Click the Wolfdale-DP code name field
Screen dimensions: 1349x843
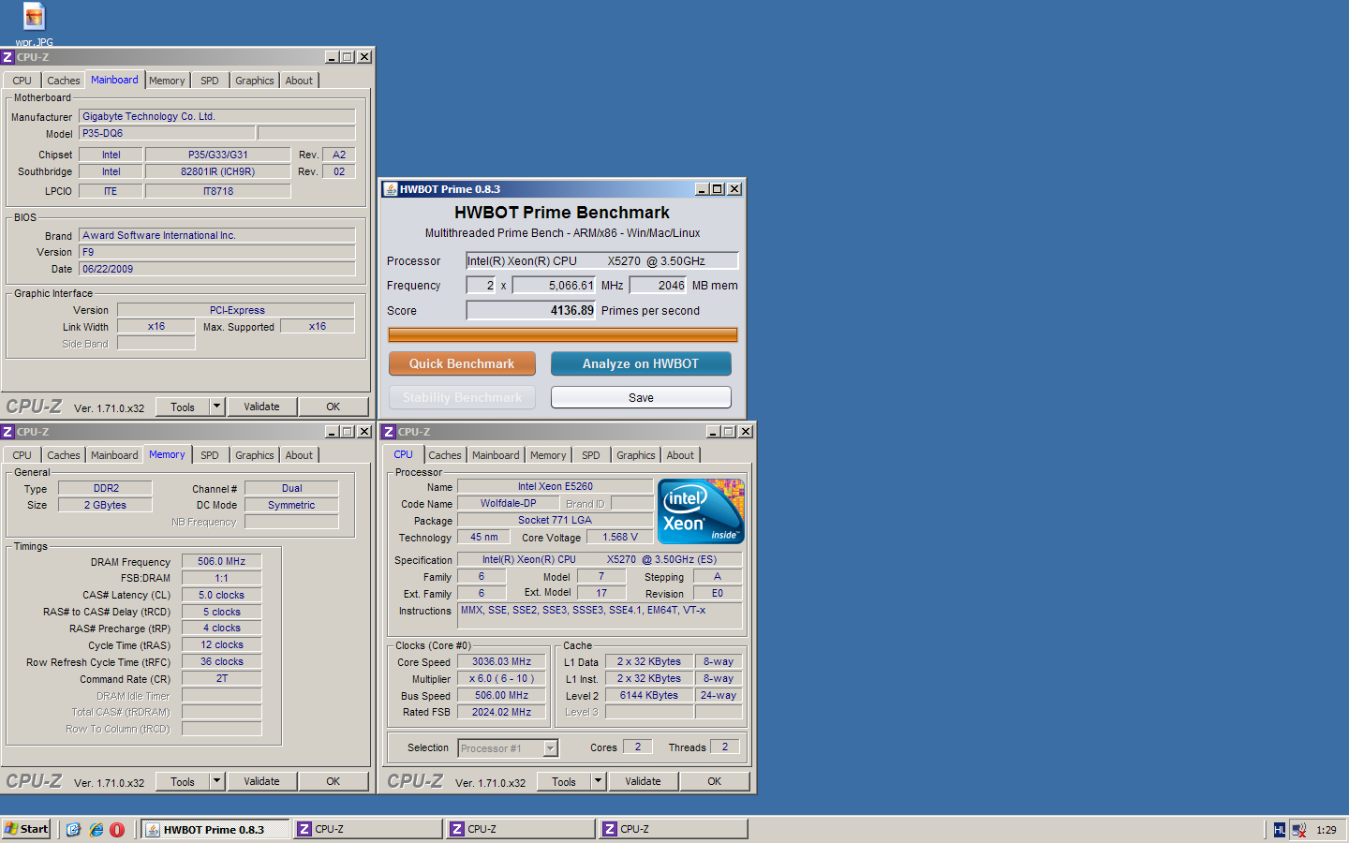pyautogui.click(x=509, y=503)
